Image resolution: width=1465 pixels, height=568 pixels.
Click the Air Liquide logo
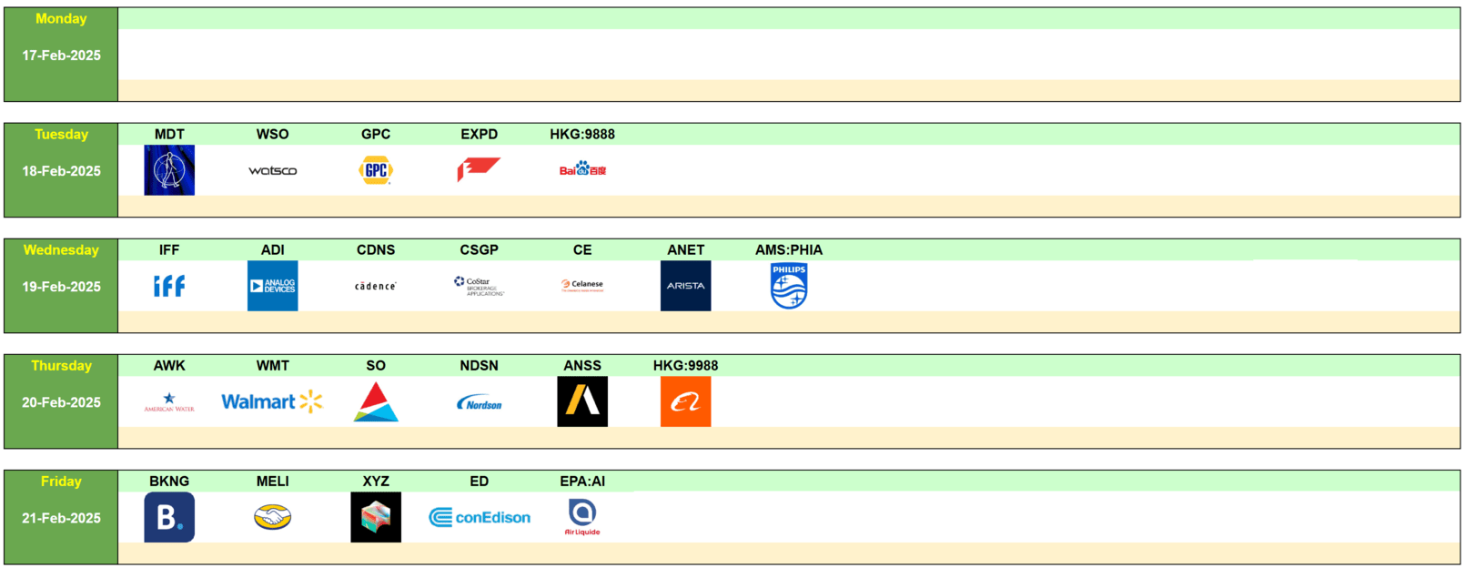(x=582, y=517)
